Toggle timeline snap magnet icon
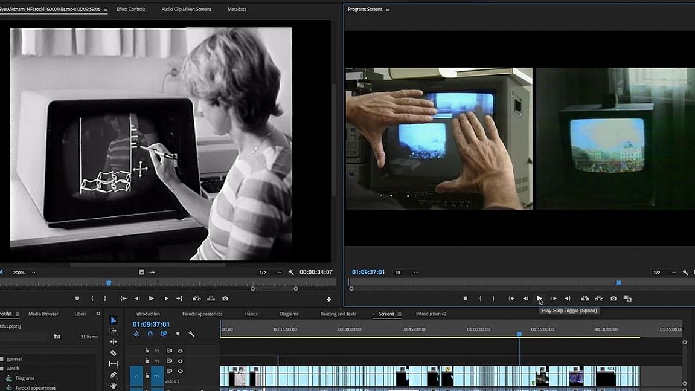 [x=150, y=334]
